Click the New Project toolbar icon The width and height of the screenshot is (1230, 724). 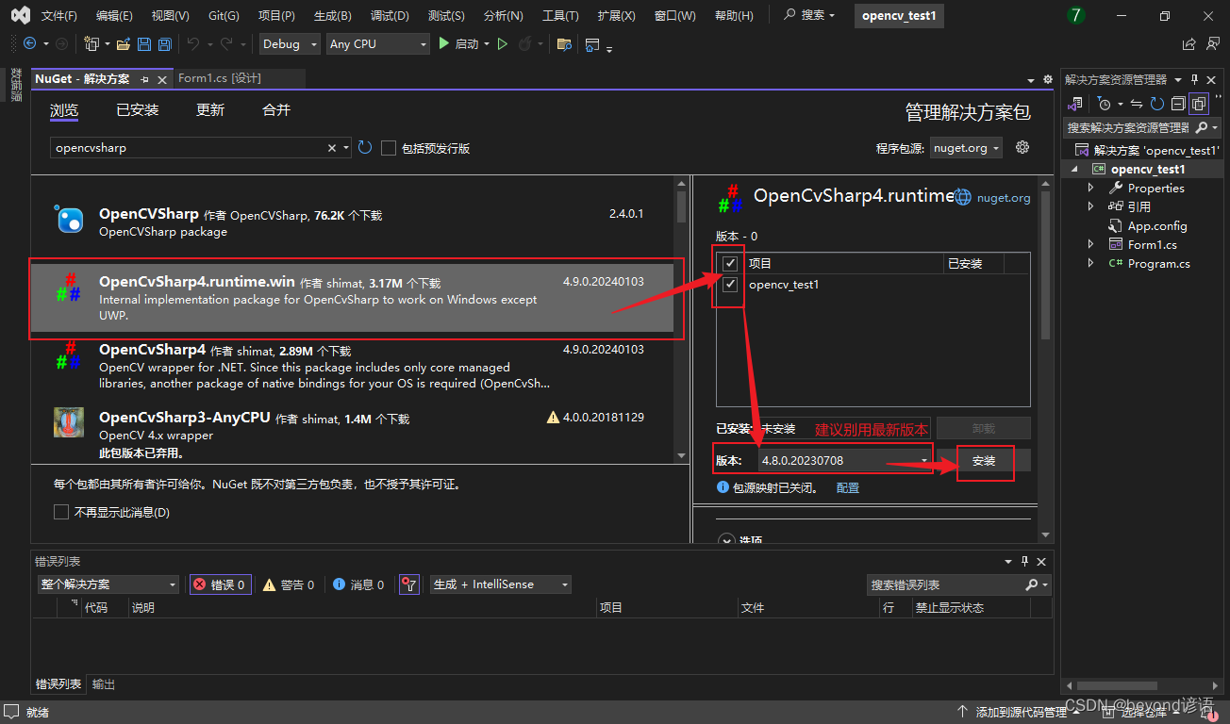coord(91,43)
